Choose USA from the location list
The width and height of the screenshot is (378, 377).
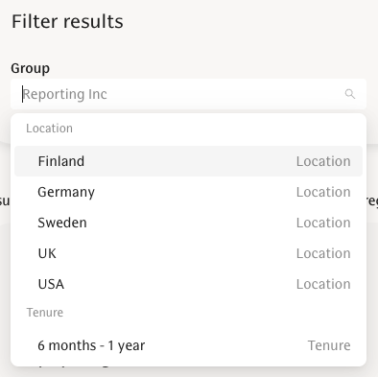[x=188, y=284]
